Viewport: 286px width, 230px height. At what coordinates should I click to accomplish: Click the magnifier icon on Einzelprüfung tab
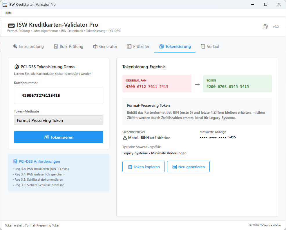click(15, 46)
